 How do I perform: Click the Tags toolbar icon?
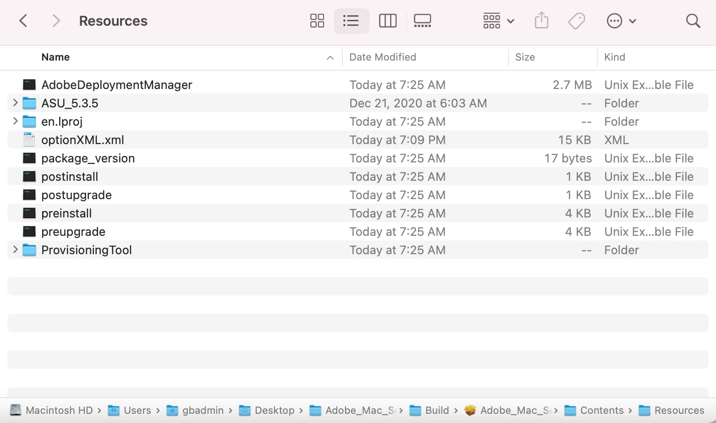[576, 21]
